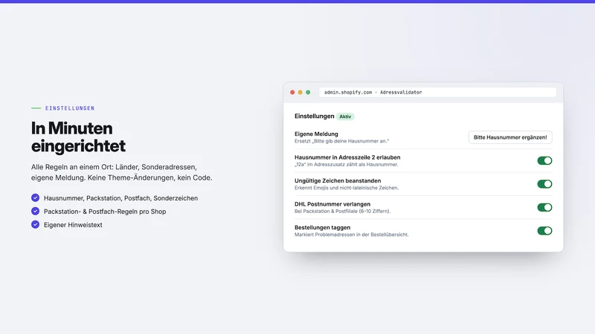
Task: Click text Packstation- & Postfach-Regeln pro Shop
Action: [x=105, y=212]
